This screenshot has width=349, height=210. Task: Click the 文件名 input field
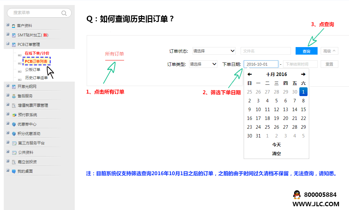tap(265, 51)
